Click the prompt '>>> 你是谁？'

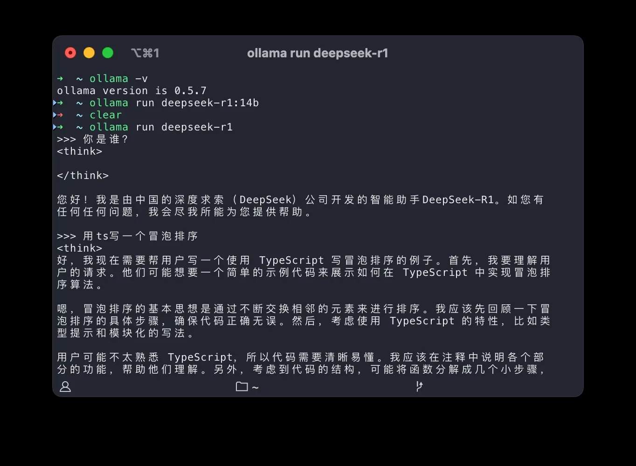click(x=92, y=139)
